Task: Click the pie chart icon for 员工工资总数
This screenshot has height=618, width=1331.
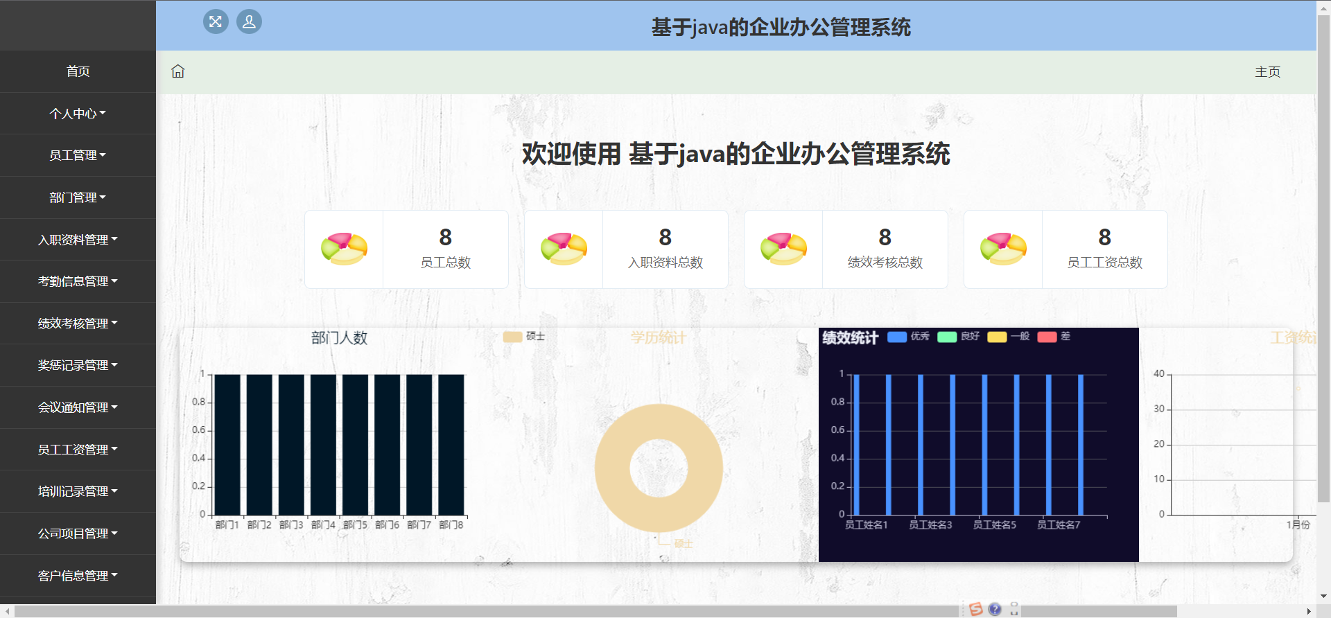Action: point(1003,249)
